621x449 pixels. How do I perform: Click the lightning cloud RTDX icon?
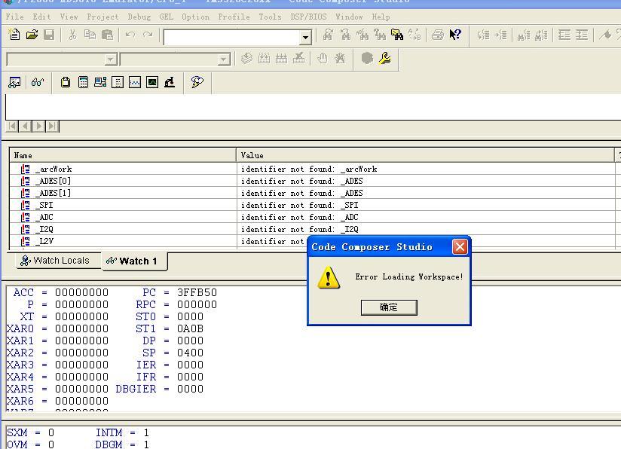point(197,82)
